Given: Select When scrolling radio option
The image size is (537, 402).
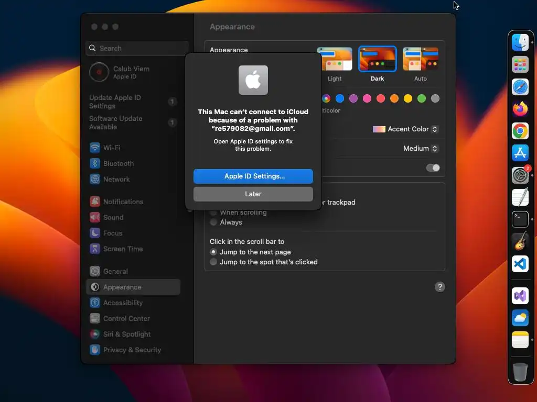Looking at the screenshot, I should [213, 213].
